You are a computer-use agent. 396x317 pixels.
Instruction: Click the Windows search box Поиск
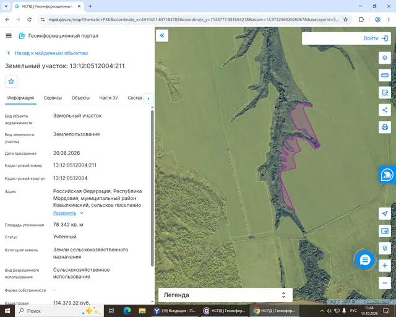tap(59, 311)
